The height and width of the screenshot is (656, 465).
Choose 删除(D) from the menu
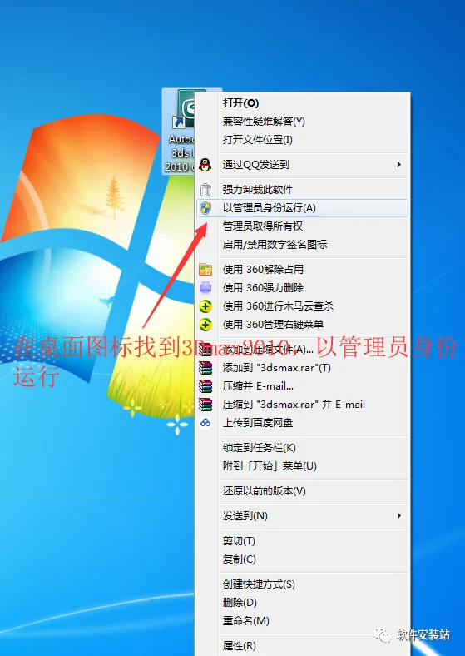tap(302, 603)
